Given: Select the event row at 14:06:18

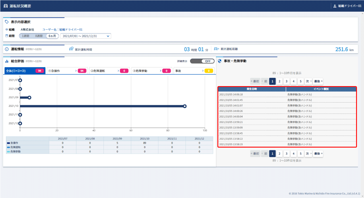Looking at the screenshot, I should 287,94.
